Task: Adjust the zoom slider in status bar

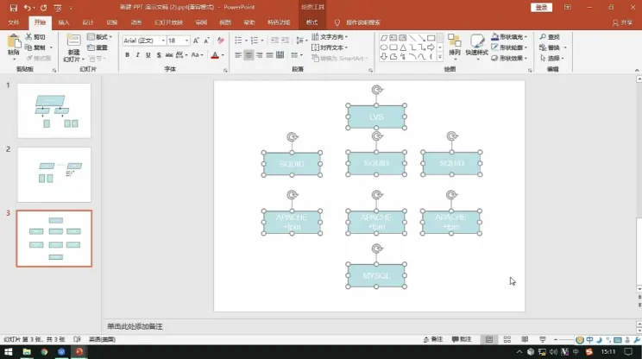Action: [x=568, y=339]
